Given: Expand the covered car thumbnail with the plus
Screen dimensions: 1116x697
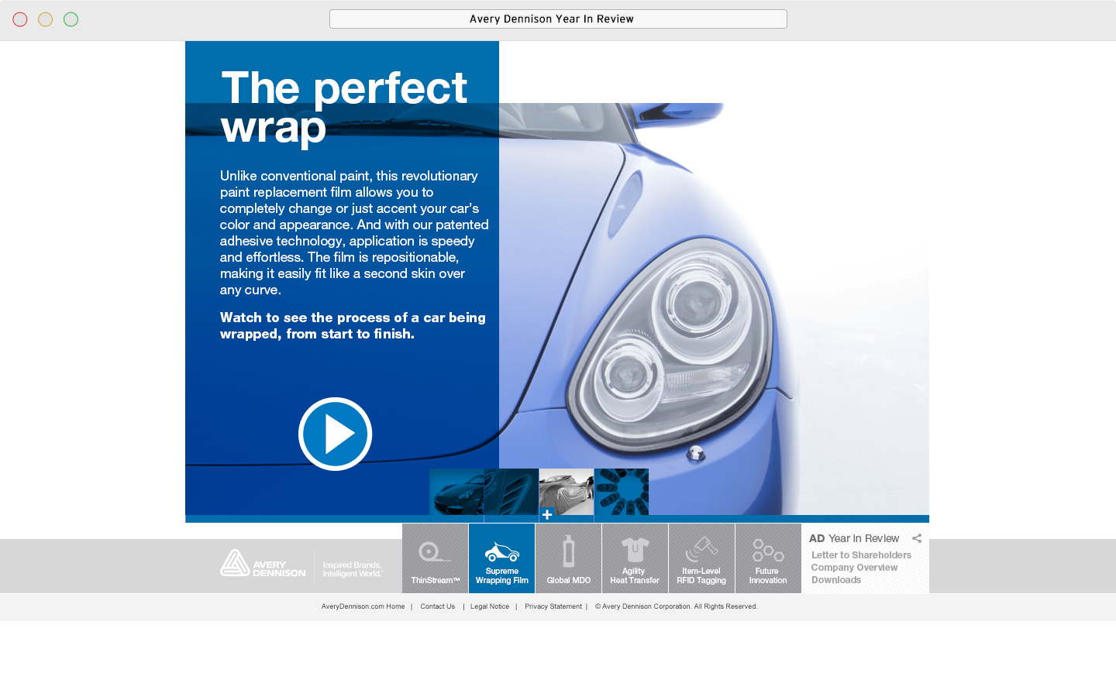Looking at the screenshot, I should [566, 492].
